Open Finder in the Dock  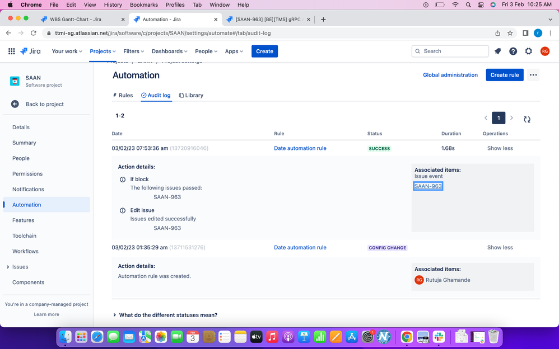65,337
